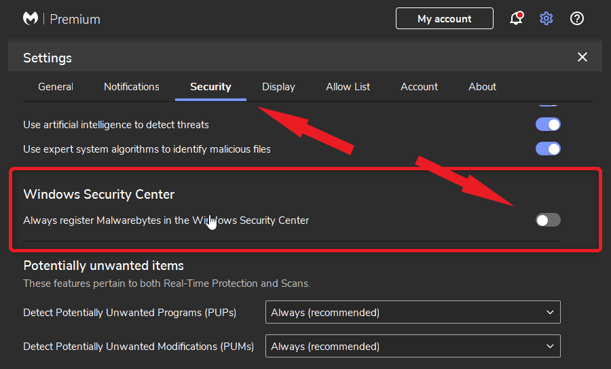
Task: Disable expert system algorithms toggle
Action: (x=548, y=149)
